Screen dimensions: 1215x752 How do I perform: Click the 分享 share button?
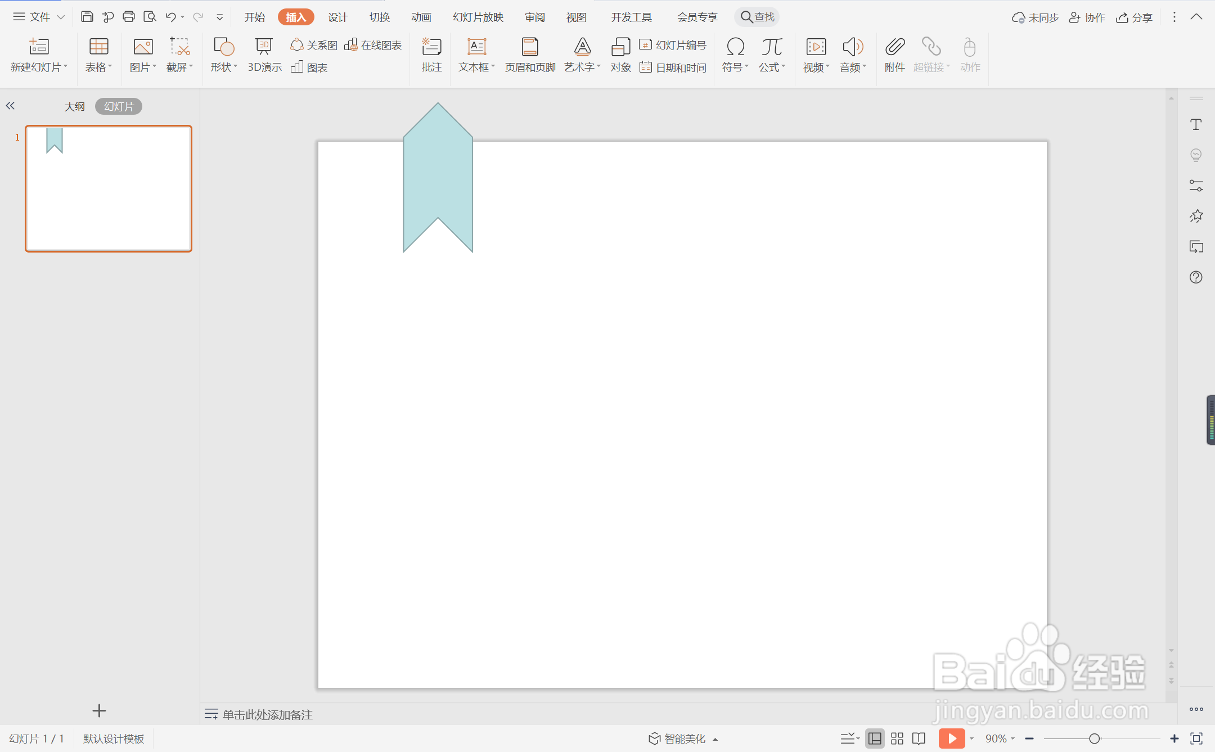[1135, 17]
